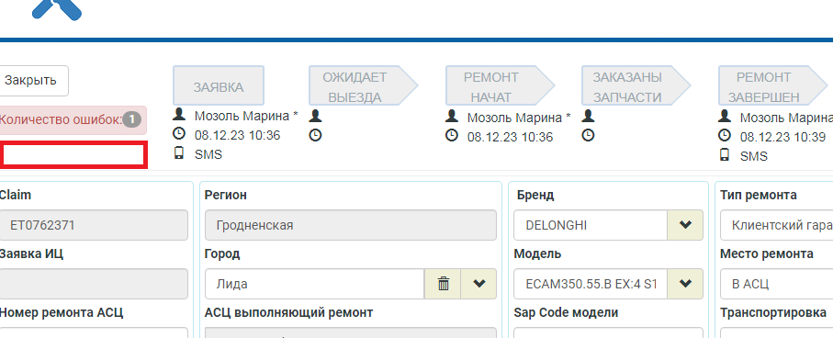833x338 pixels.
Task: Click the АСЦ выполняющий ремонт label
Action: point(289,312)
